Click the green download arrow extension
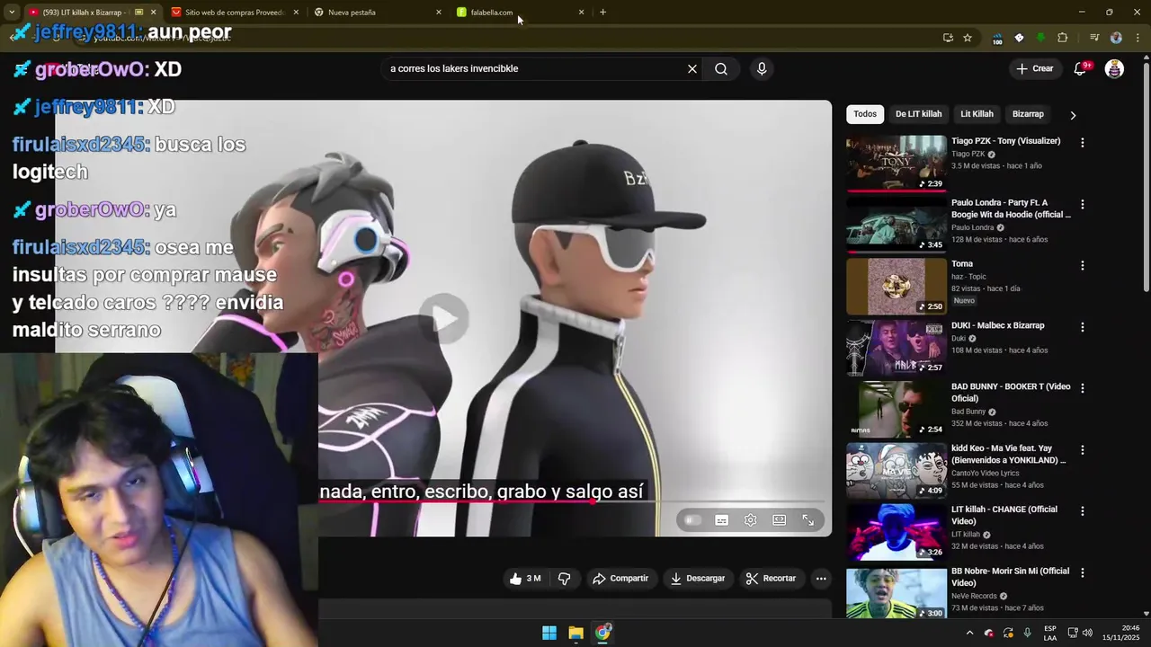This screenshot has width=1151, height=647. coord(1040,38)
